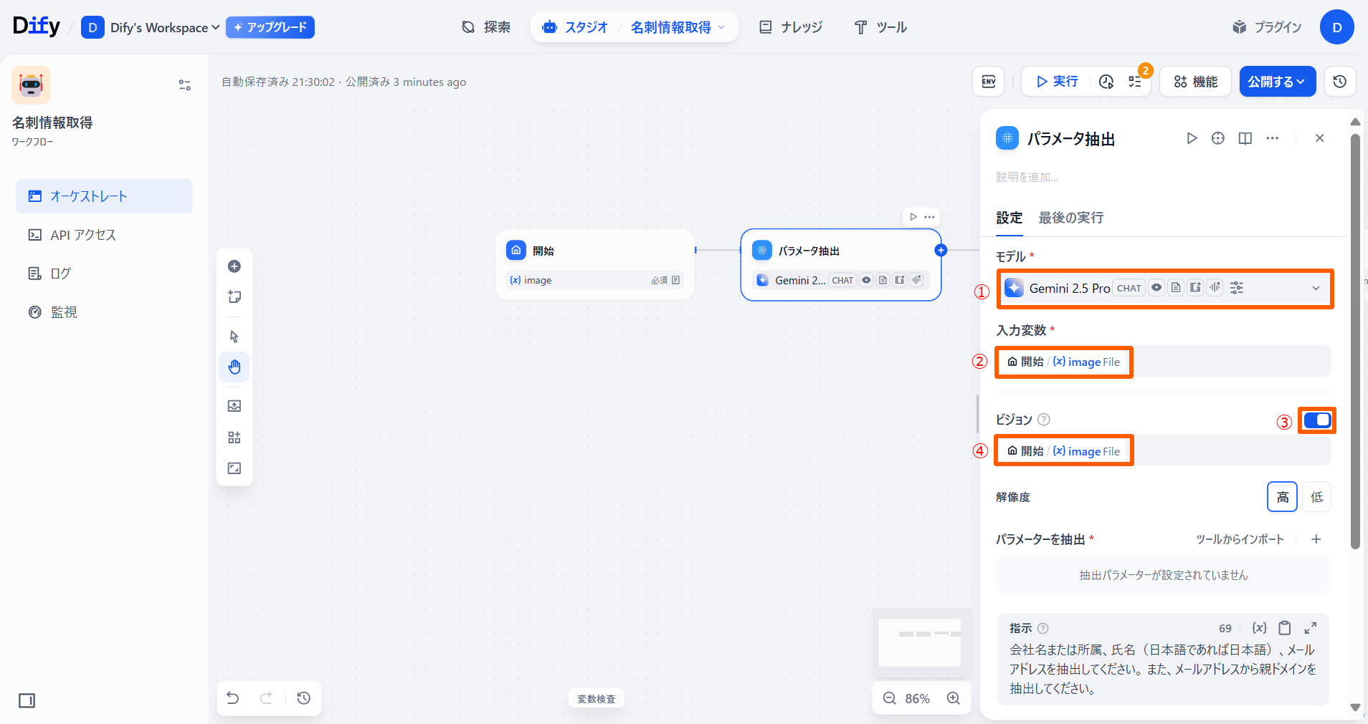
Task: Select the hand pan tool
Action: point(234,367)
